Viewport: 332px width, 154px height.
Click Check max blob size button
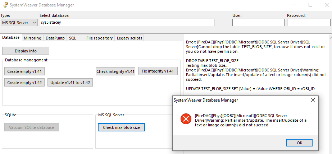tap(121, 127)
